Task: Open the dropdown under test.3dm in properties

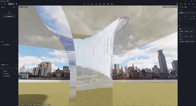Action: (x=187, y=13)
